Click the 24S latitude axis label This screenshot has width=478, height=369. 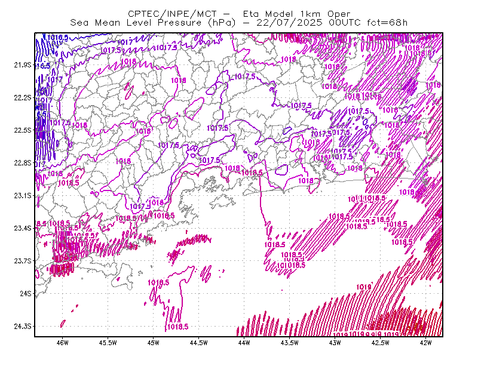[x=26, y=294]
